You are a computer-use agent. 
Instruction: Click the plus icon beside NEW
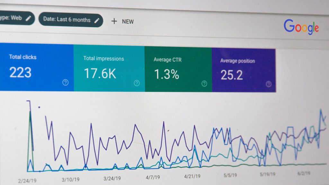114,22
